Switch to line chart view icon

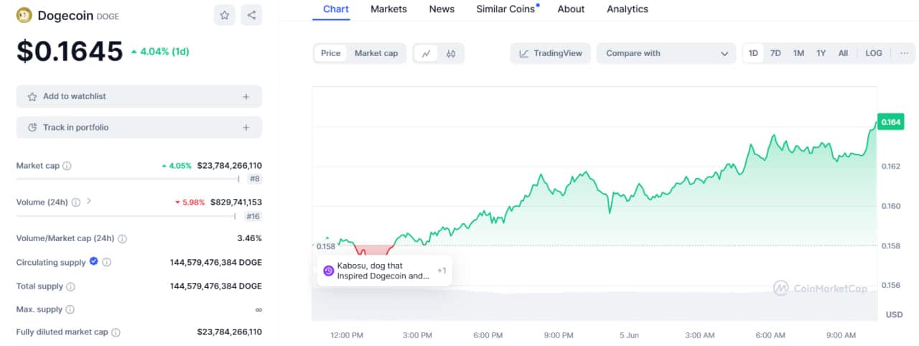point(426,53)
